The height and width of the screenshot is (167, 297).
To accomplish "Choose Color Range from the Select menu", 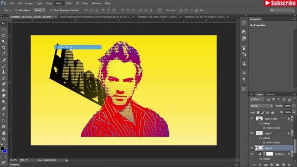I will point(78,47).
